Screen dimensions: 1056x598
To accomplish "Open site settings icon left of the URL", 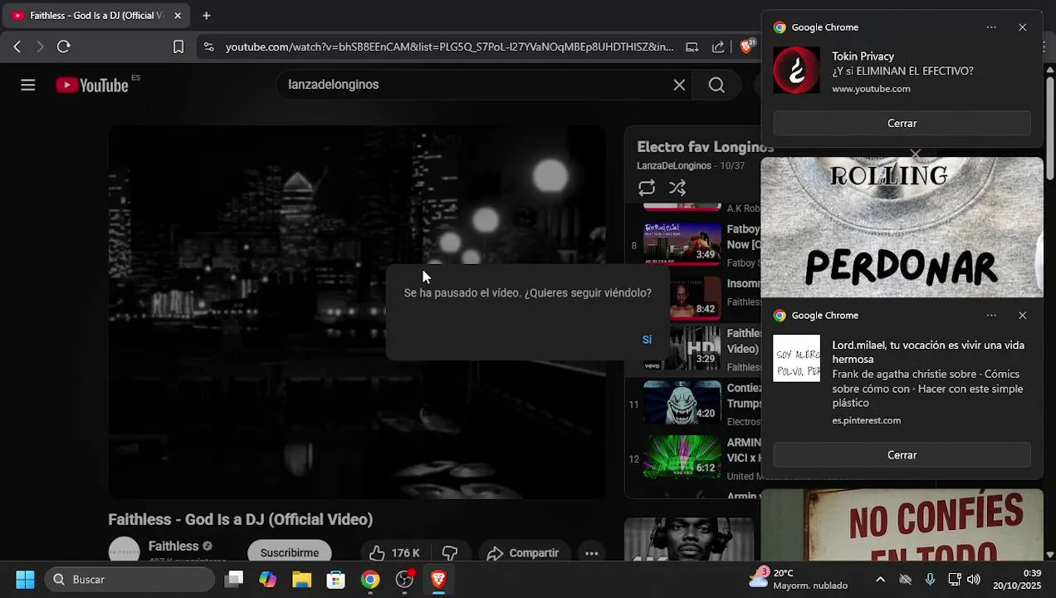I will (208, 47).
